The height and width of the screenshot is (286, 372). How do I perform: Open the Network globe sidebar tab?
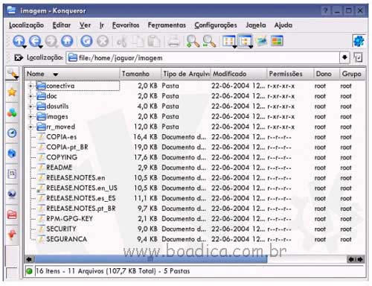point(12,153)
